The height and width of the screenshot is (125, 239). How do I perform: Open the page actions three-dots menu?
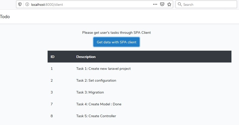click(x=155, y=5)
